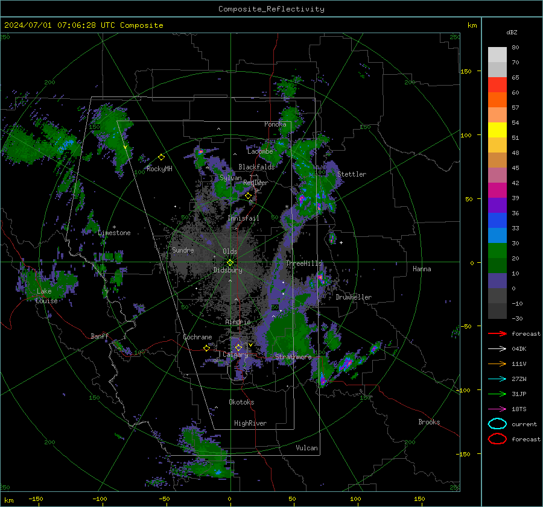The height and width of the screenshot is (507, 543).
Task: Click the ThreeHills city label
Action: [x=303, y=263]
